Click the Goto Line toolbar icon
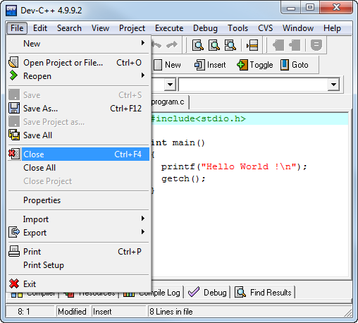The height and width of the screenshot is (323, 358). 252,45
